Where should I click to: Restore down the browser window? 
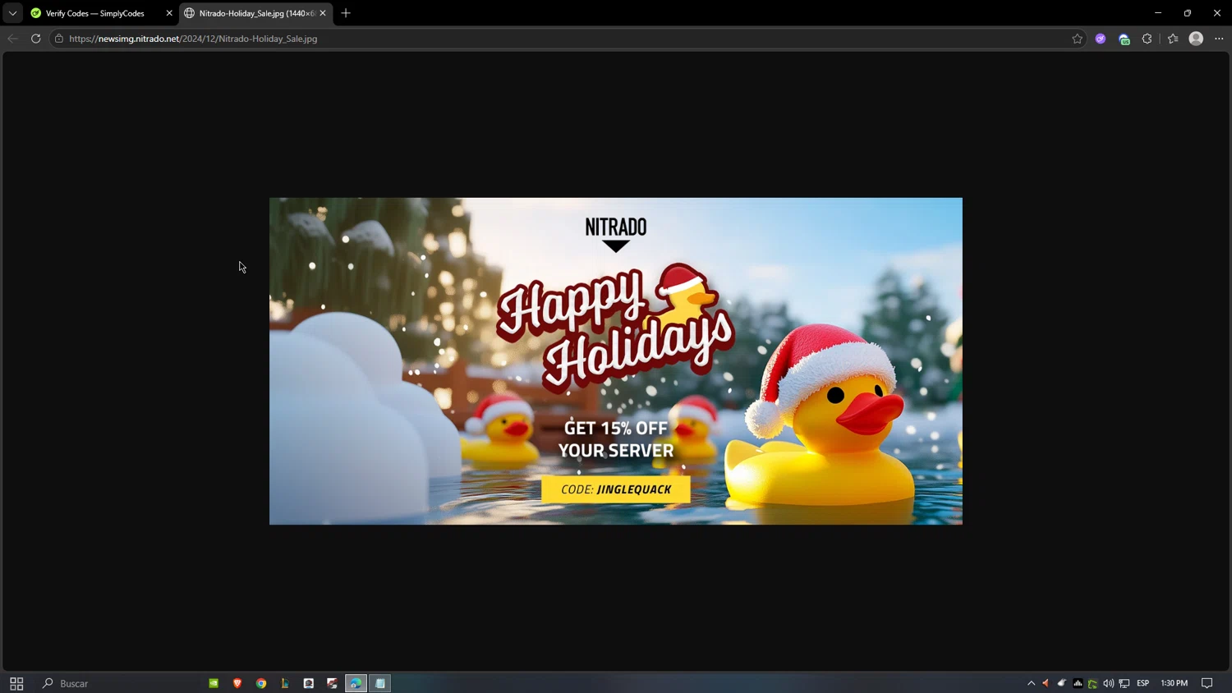(x=1188, y=13)
